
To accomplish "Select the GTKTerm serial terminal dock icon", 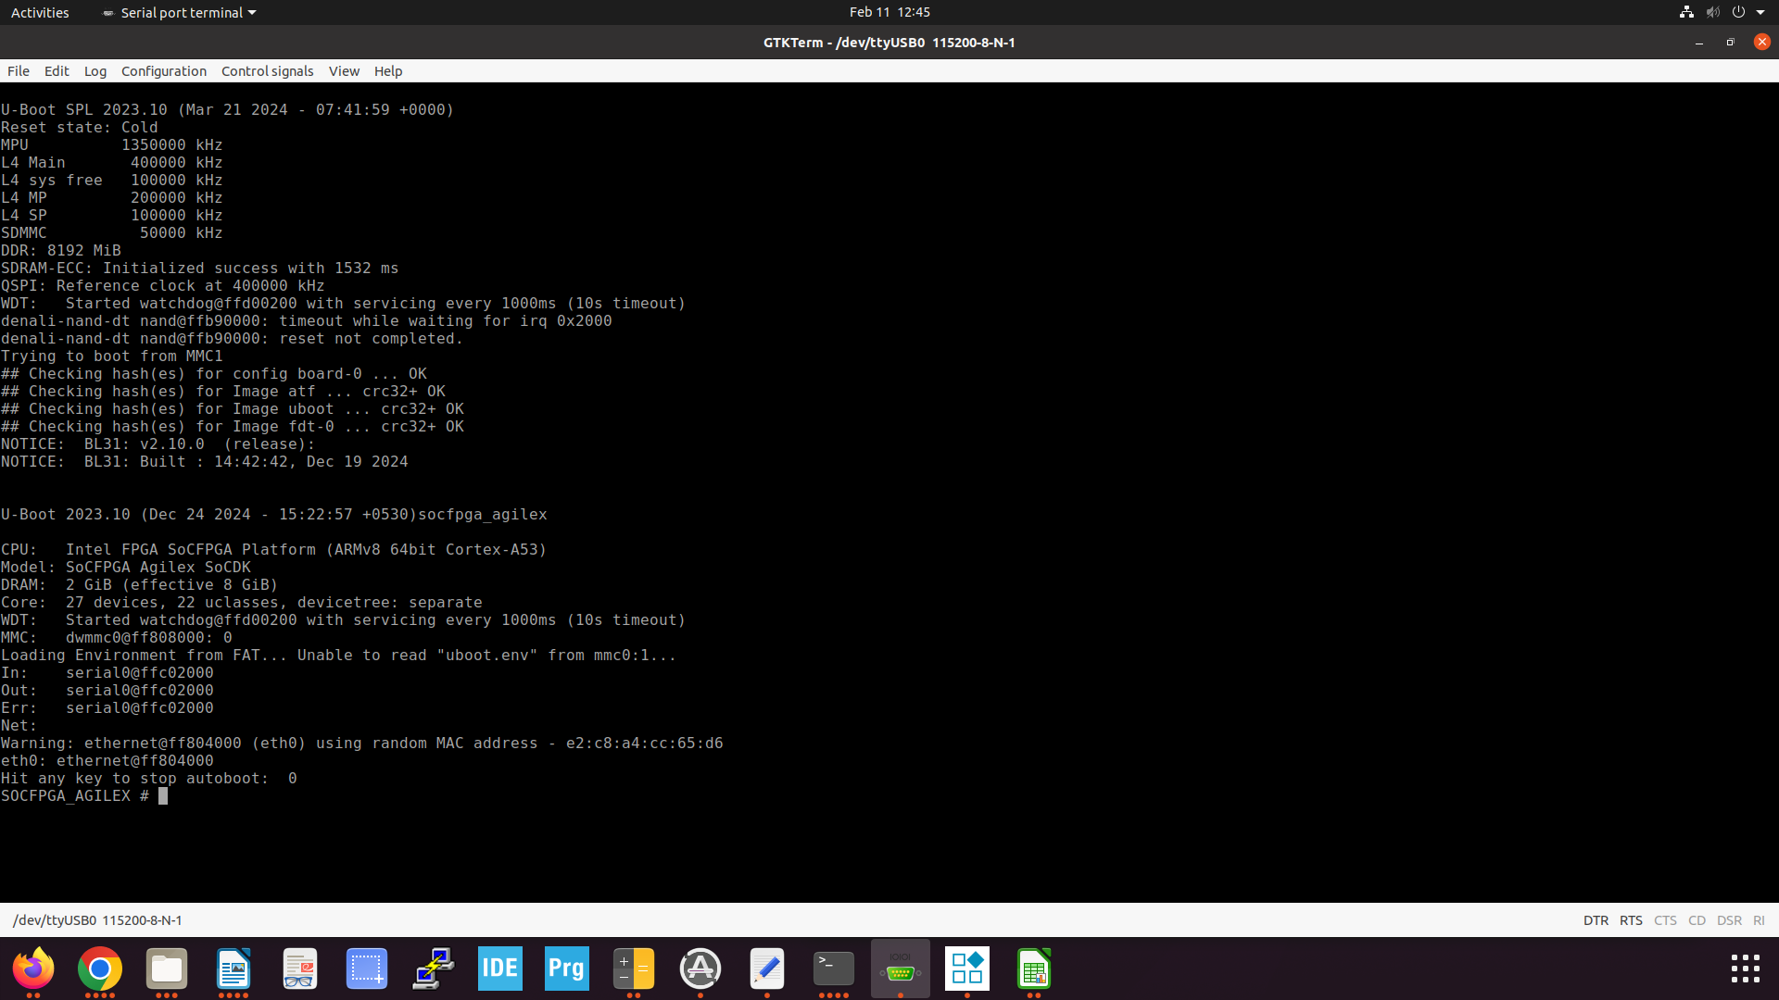I will pos(901,969).
